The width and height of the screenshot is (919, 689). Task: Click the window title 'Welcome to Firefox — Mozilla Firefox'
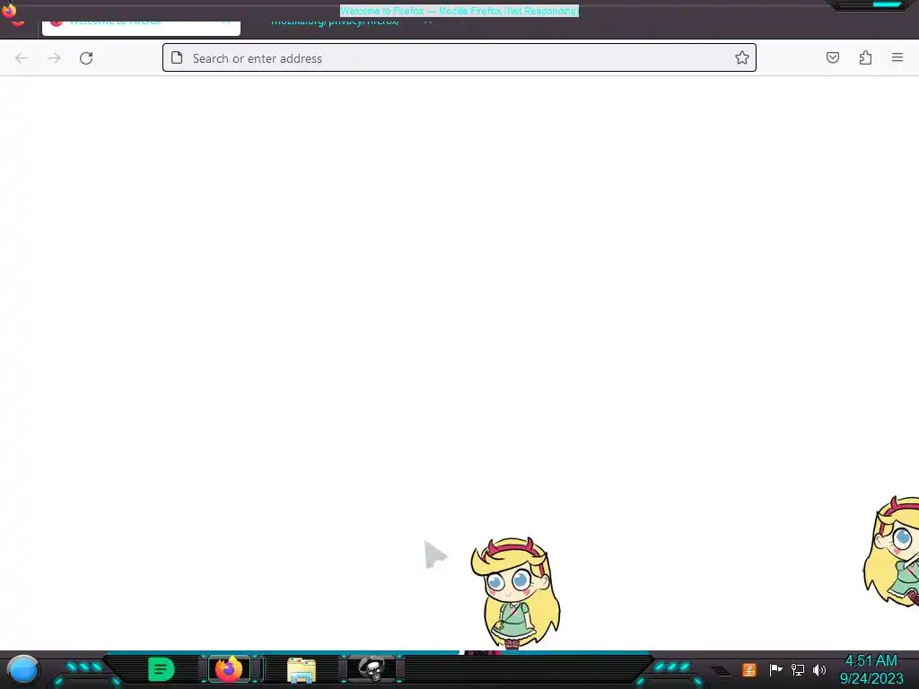point(459,11)
